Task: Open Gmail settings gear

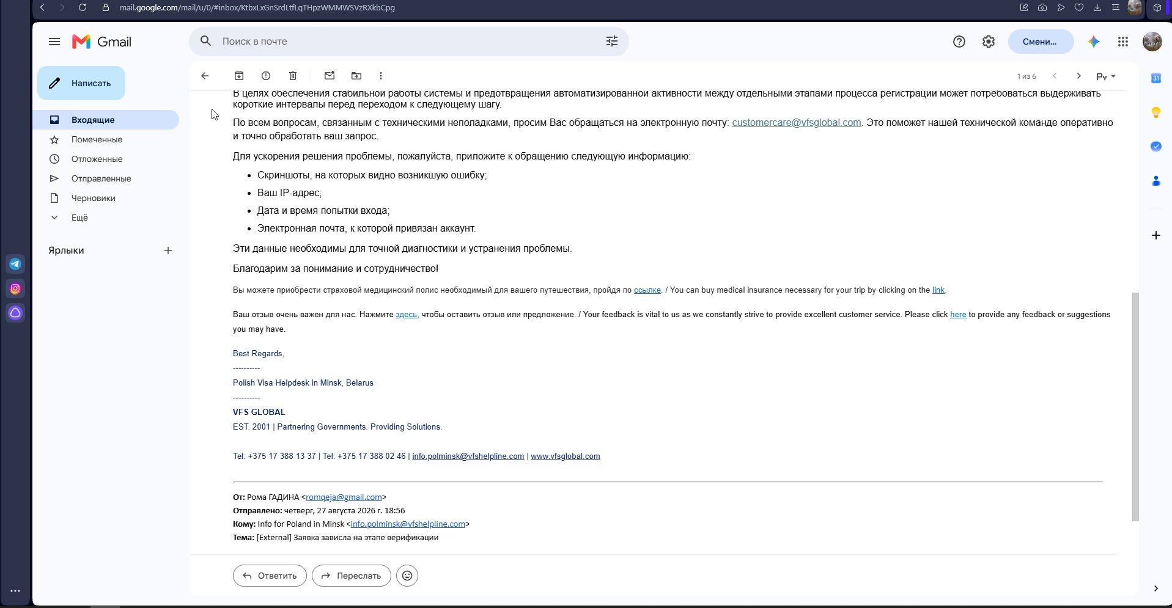Action: [989, 42]
